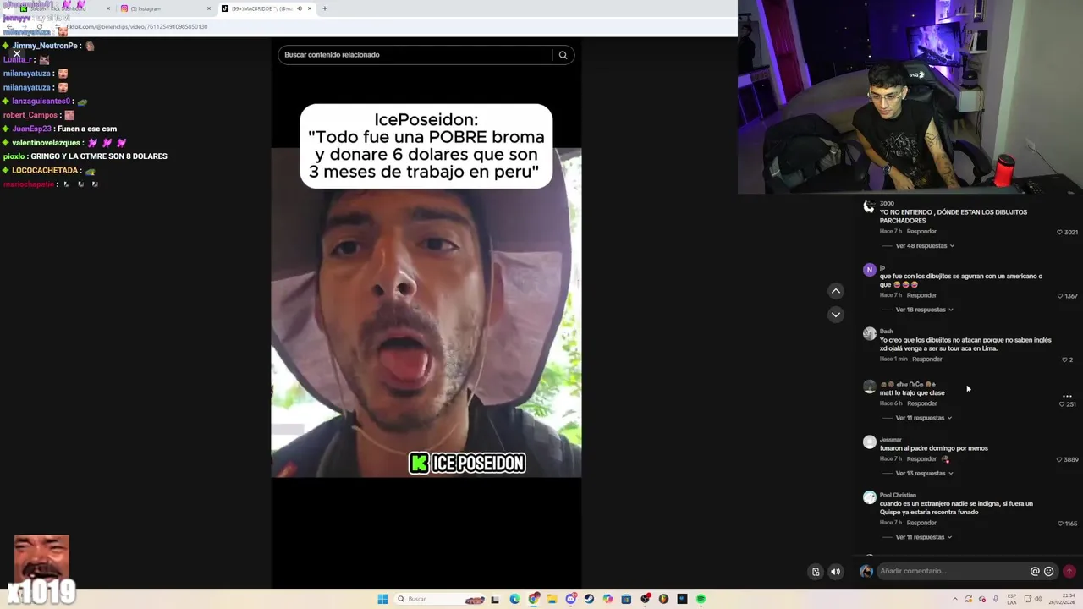Click 'Responder' under jp's comment
This screenshot has height=609, width=1083.
coord(921,295)
